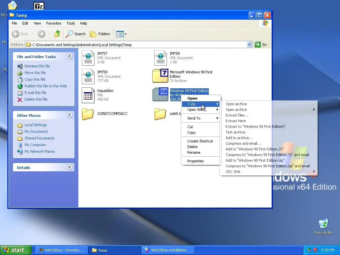Image resolution: width=340 pixels, height=255 pixels.
Task: Open My Computer in Other Places
Action: pyautogui.click(x=35, y=145)
